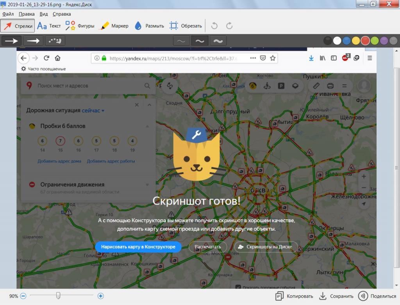Choose the dotted curved arrow style
This screenshot has width=400, height=305.
pos(55,41)
